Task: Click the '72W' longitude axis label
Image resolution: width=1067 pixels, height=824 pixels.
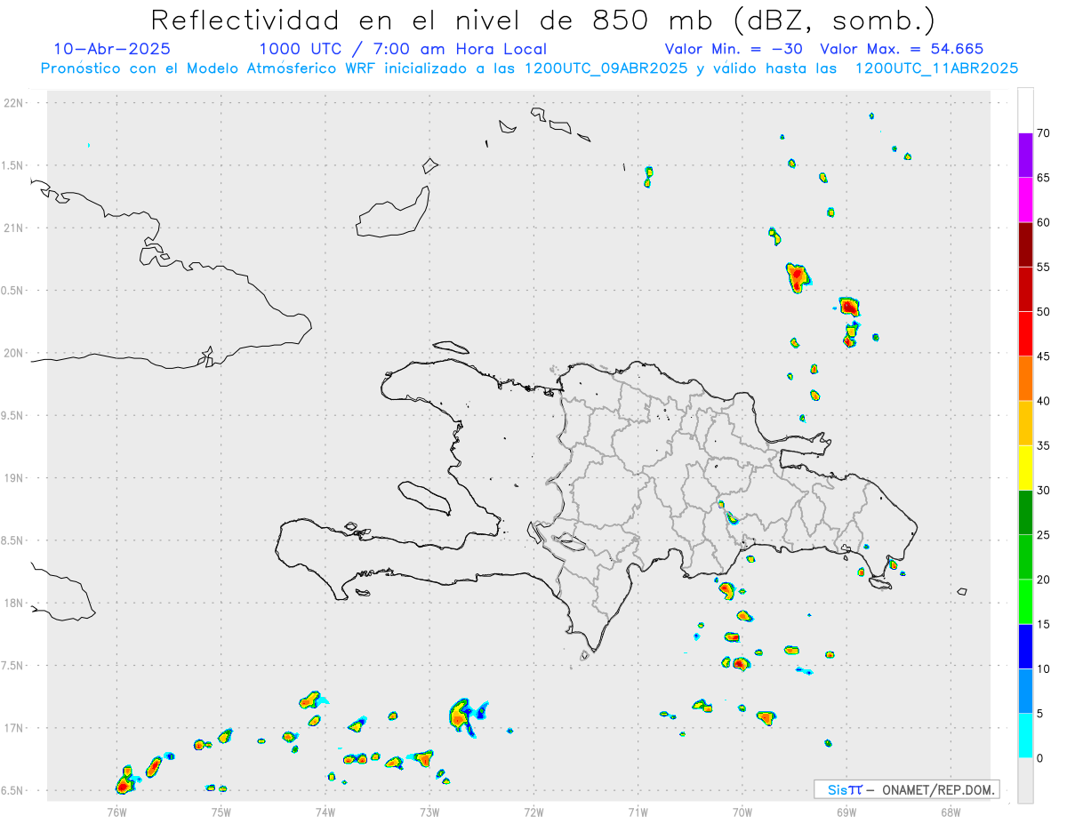Action: pos(534,811)
